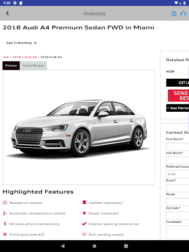This screenshot has width=189, height=252.
Task: Click the Navigation system feature icon
Action: pyautogui.click(x=5, y=203)
